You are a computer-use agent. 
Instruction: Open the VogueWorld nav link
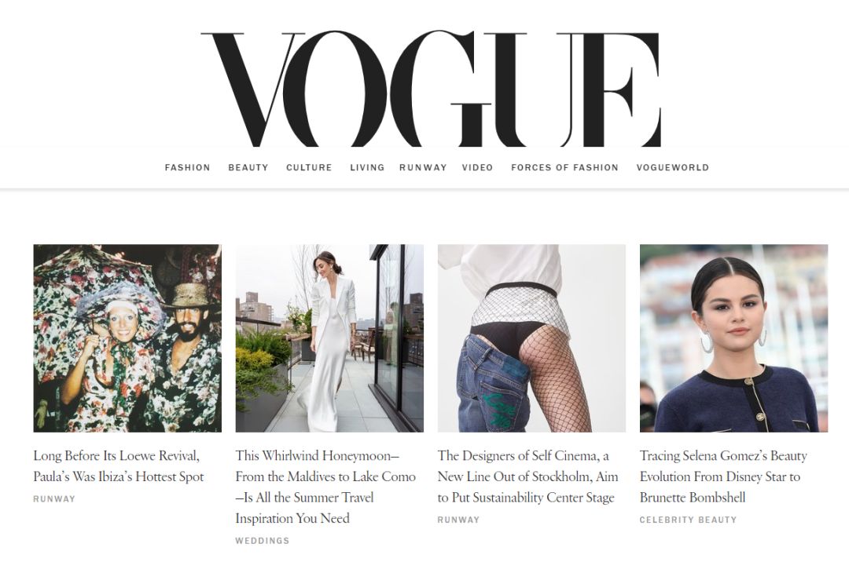tap(672, 167)
